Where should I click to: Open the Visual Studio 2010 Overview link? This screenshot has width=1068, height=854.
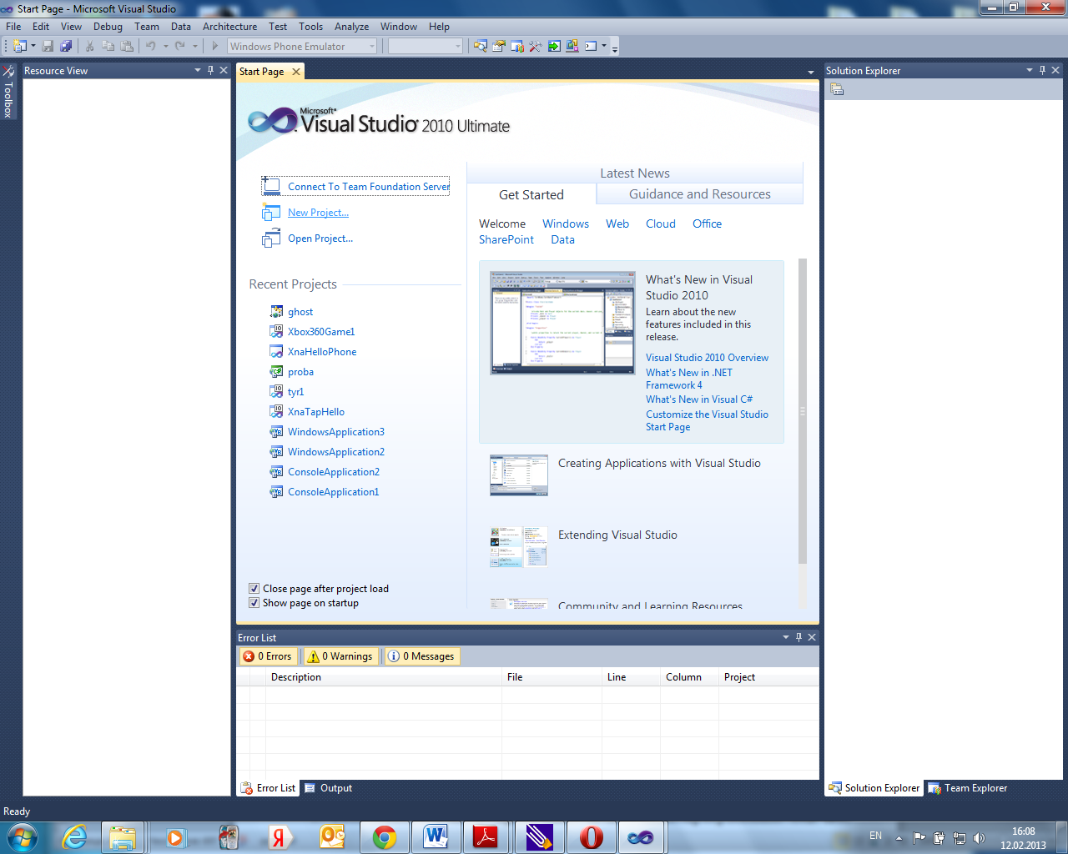707,358
